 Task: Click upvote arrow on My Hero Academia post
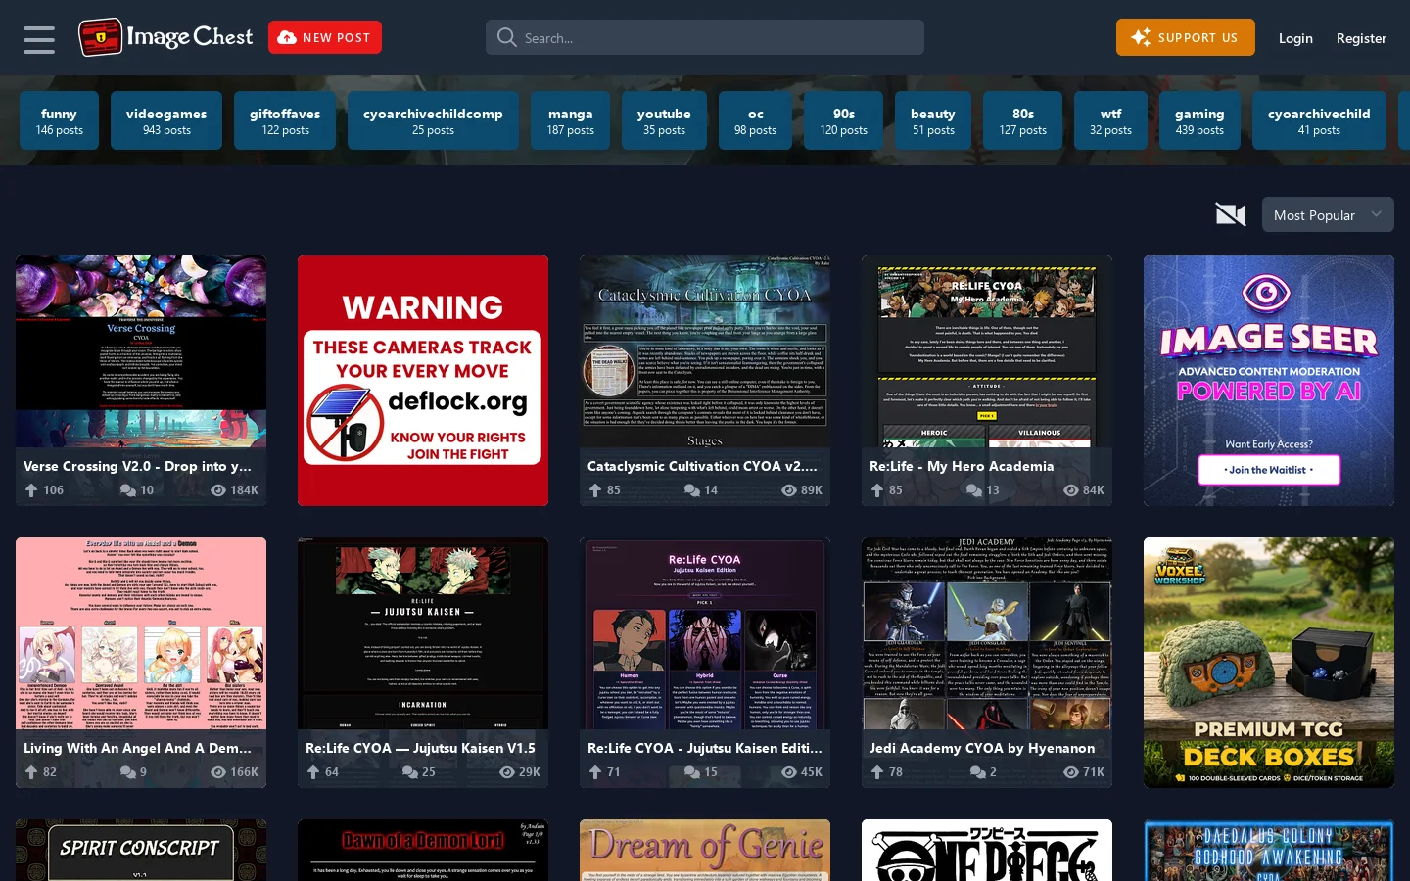click(x=877, y=490)
